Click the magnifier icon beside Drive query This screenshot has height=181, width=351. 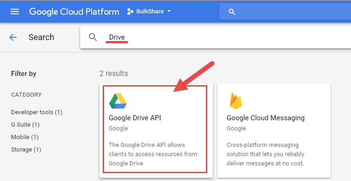(93, 37)
